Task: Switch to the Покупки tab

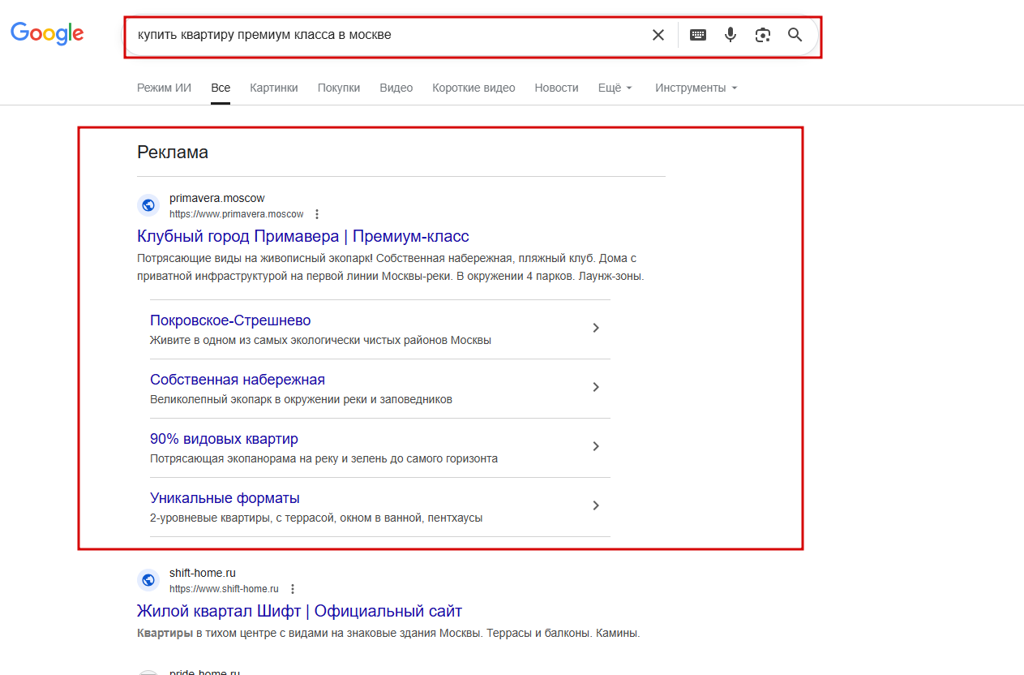Action: 339,88
